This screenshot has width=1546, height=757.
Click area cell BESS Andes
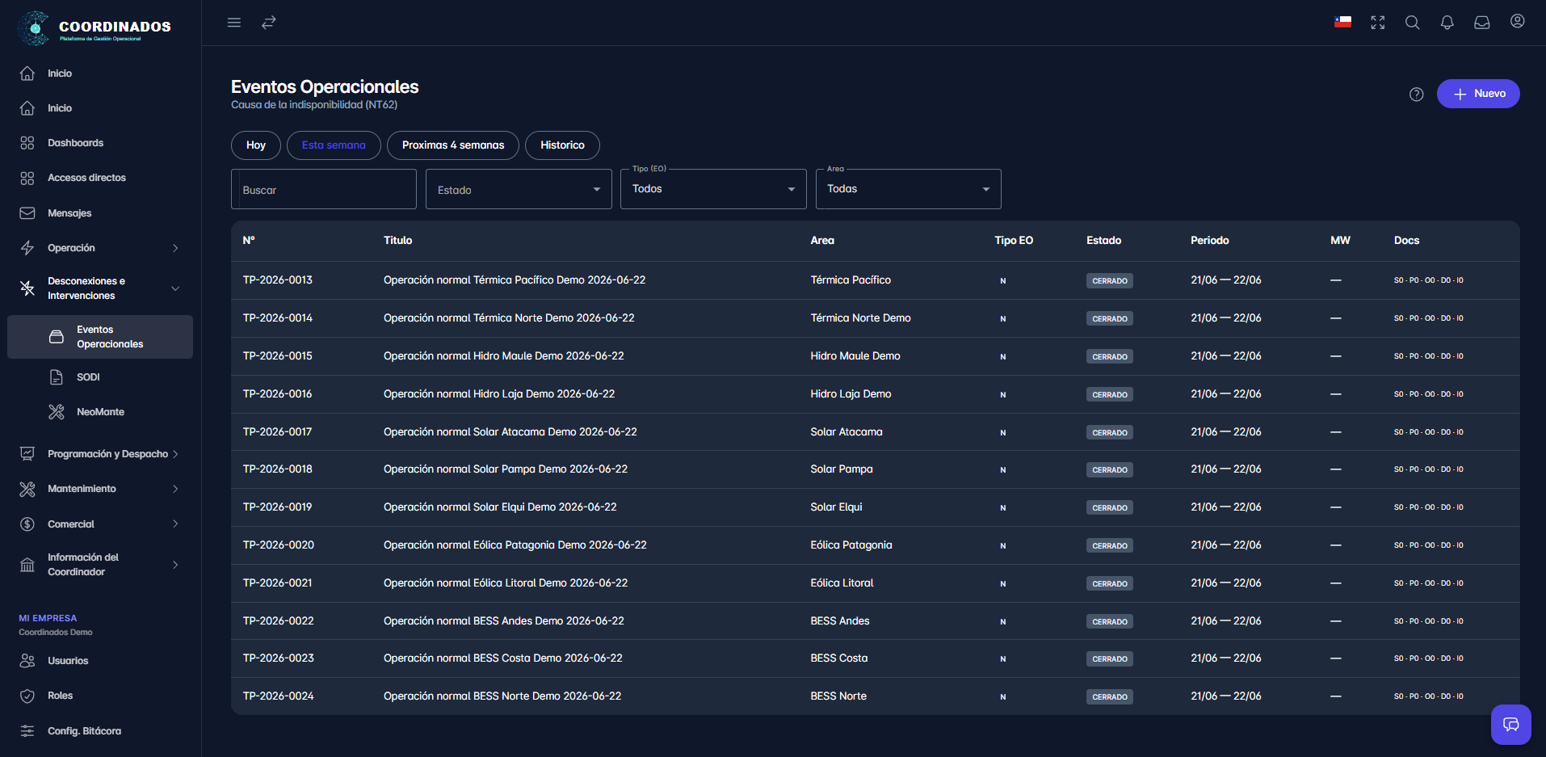click(840, 621)
